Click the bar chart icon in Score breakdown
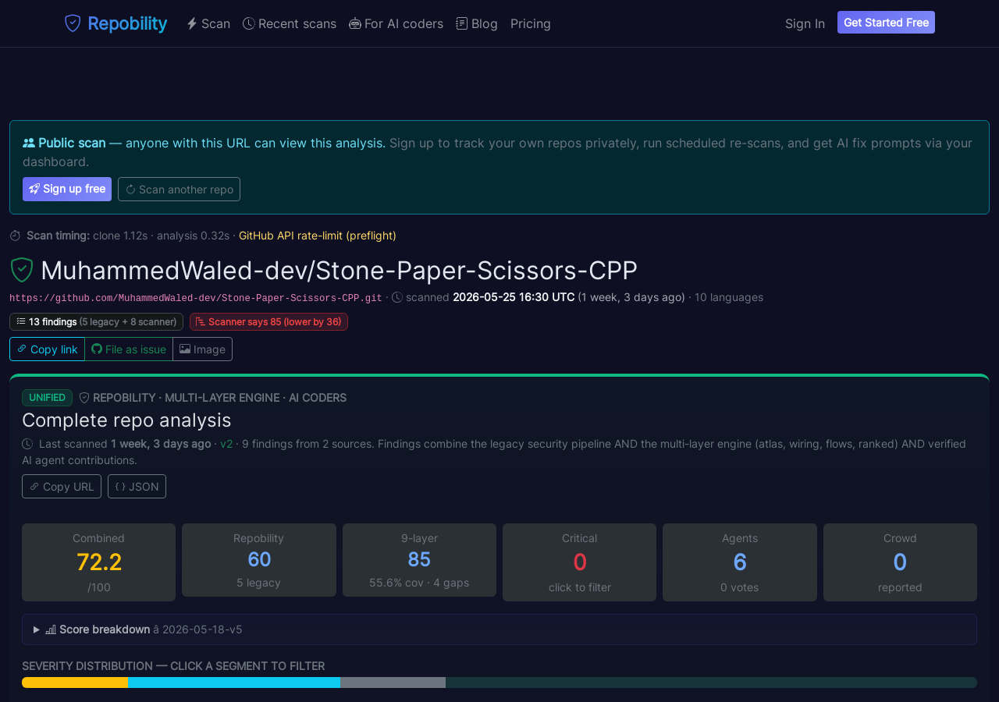This screenshot has height=702, width=999. click(51, 629)
